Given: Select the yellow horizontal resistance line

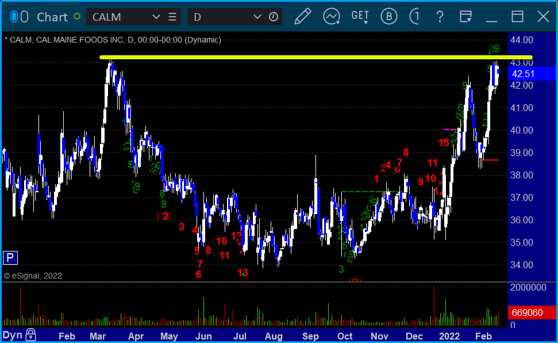Looking at the screenshot, I should [x=316, y=57].
